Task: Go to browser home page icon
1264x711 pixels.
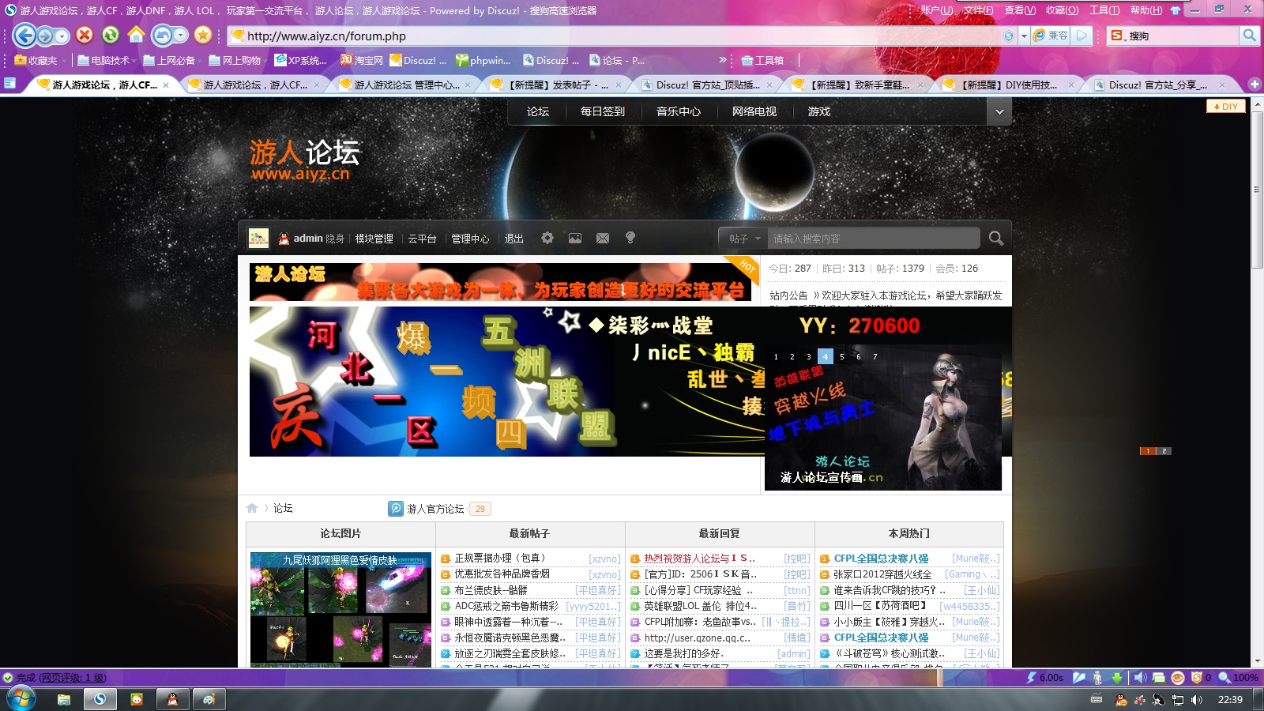Action: click(x=136, y=35)
